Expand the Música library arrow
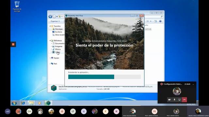The width and height of the screenshot is (209, 117). 51,49
